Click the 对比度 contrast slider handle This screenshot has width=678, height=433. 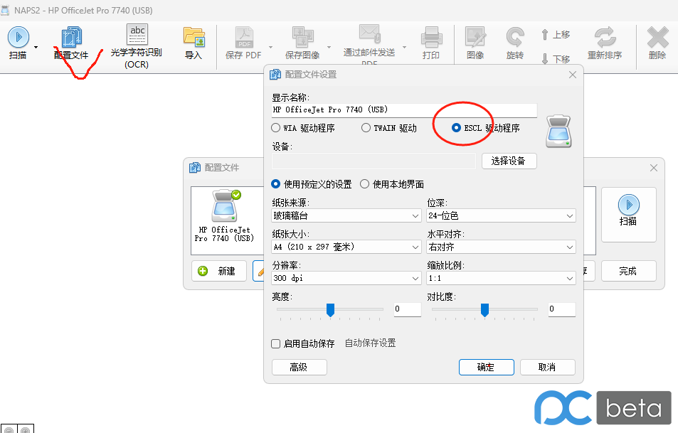coord(484,310)
